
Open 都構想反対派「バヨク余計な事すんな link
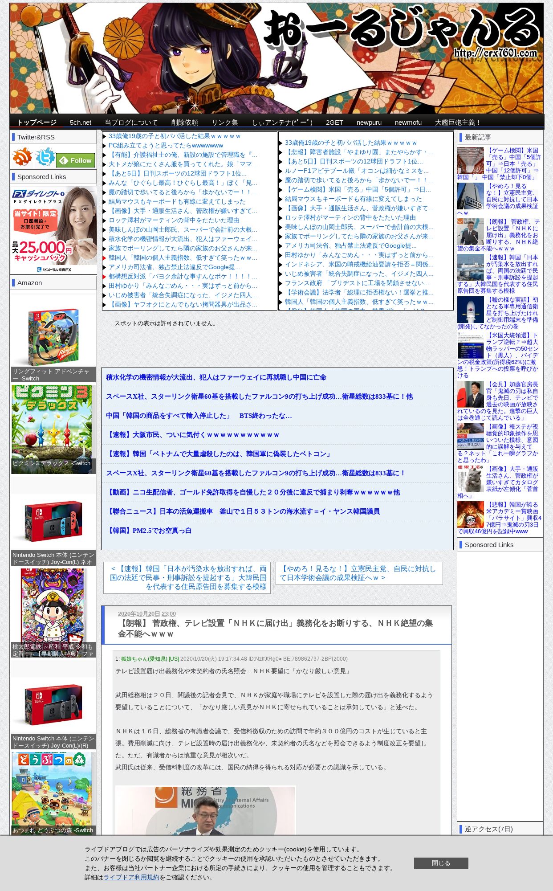click(183, 276)
